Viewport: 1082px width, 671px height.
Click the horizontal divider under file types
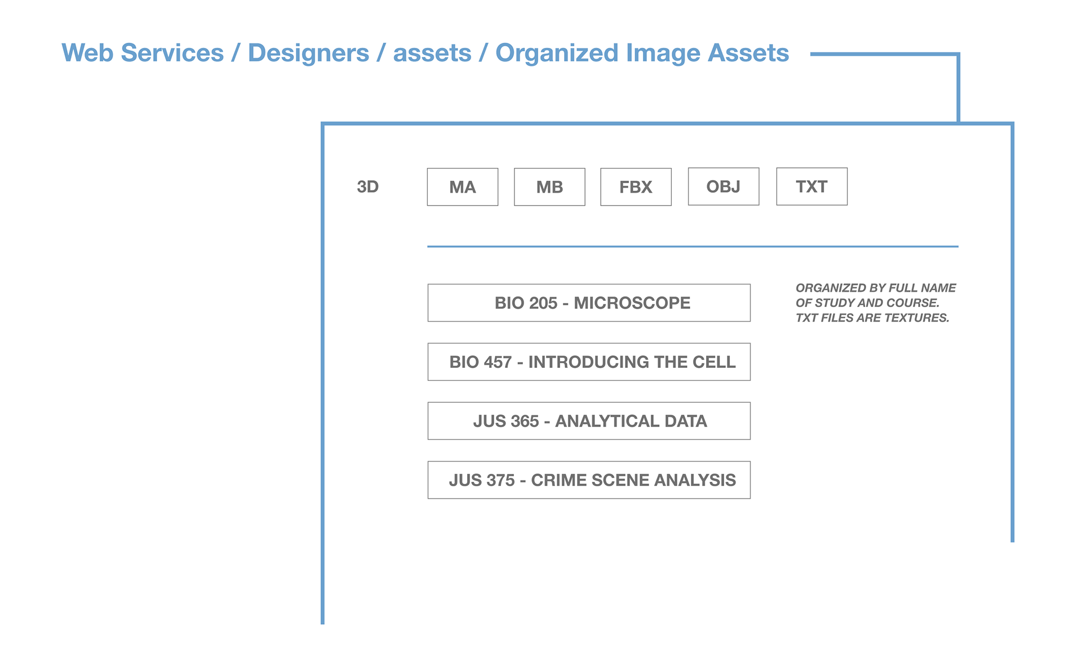click(x=692, y=246)
